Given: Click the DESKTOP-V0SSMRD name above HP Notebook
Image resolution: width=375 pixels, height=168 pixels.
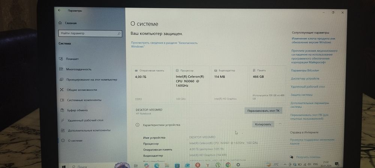Looking at the screenshot, I should 149,110.
